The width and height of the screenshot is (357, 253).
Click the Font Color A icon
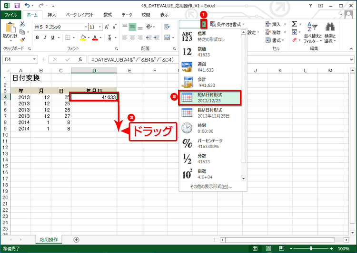coord(95,37)
